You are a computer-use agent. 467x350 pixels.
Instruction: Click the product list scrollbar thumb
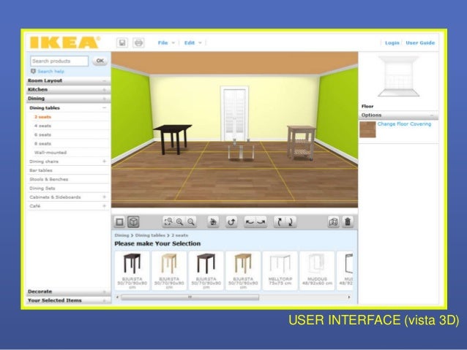190,297
